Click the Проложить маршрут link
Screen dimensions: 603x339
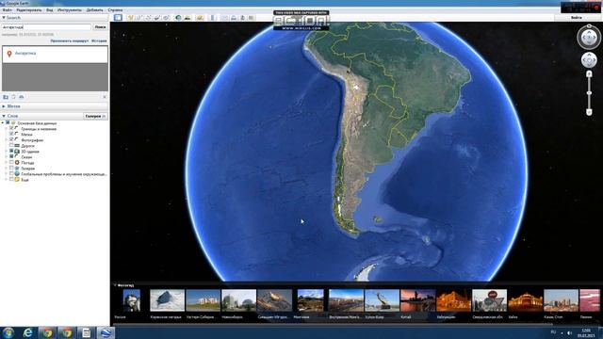click(69, 40)
